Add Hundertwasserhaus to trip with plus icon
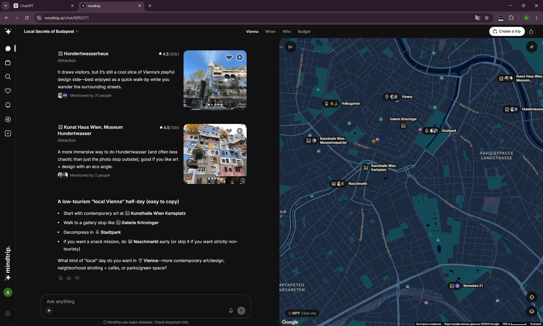 (240, 57)
